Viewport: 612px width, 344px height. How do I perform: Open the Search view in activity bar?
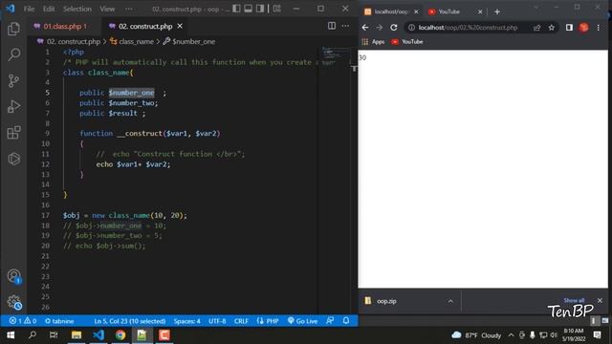13,54
